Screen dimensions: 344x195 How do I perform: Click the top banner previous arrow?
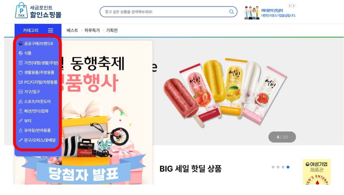(290, 6)
